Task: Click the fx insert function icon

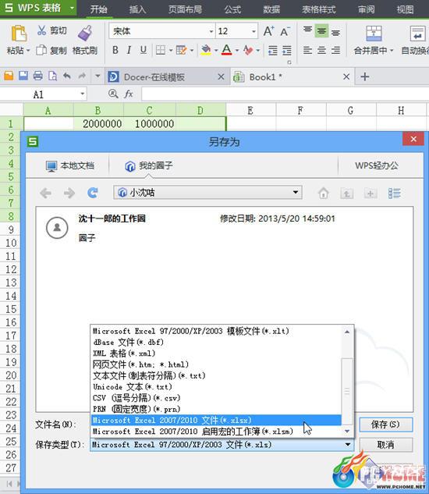Action: click(129, 94)
